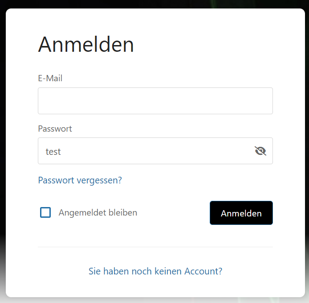The height and width of the screenshot is (303, 309).
Task: Follow the Sie haben noch keinen Account? link
Action: click(155, 271)
